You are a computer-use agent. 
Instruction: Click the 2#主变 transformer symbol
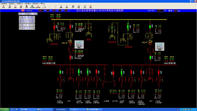pyautogui.click(x=70, y=42)
